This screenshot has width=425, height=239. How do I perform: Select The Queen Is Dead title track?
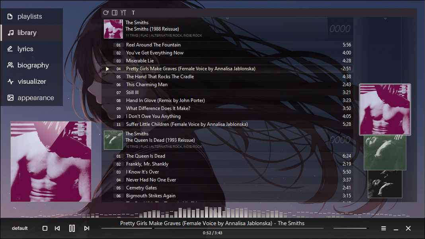pos(227,156)
